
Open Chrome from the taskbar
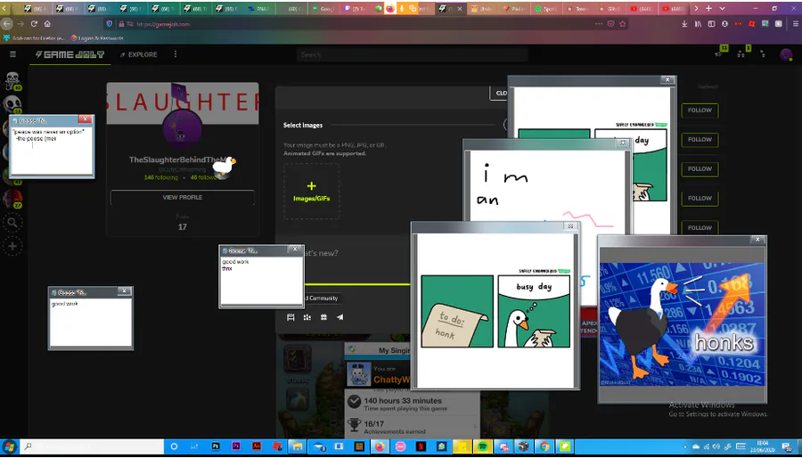click(x=545, y=446)
